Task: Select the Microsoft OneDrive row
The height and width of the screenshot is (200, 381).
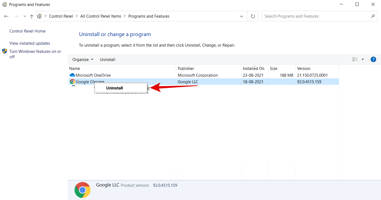Action: (x=203, y=75)
